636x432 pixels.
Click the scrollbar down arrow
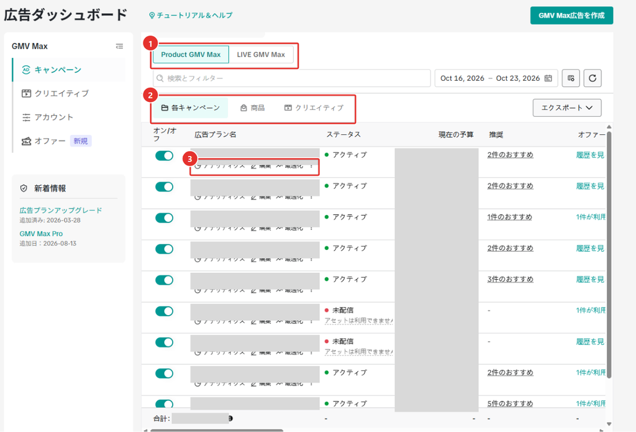[609, 425]
